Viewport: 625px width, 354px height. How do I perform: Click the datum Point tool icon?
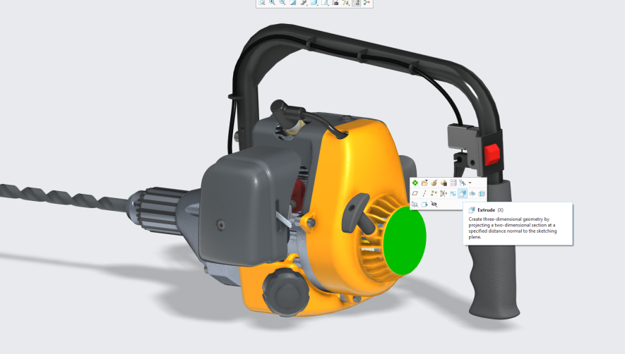point(434,193)
